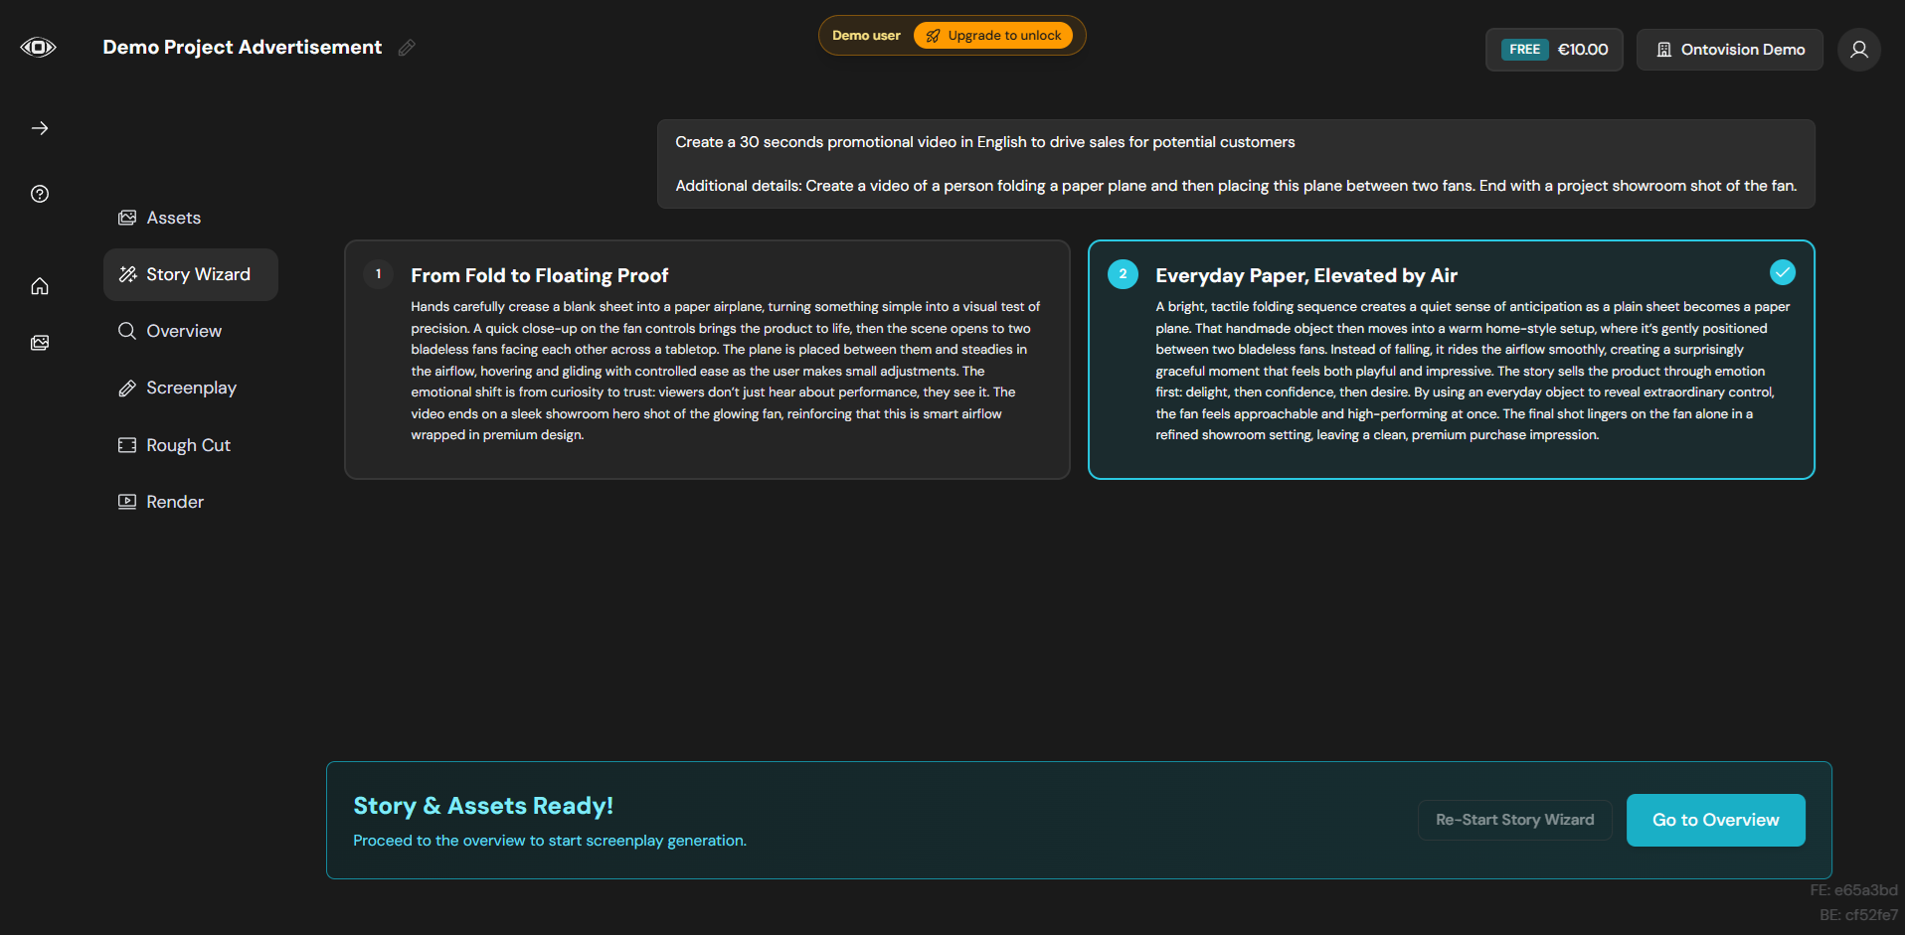Open Story Wizard menu item
The height and width of the screenshot is (936, 1906).
[x=191, y=274]
